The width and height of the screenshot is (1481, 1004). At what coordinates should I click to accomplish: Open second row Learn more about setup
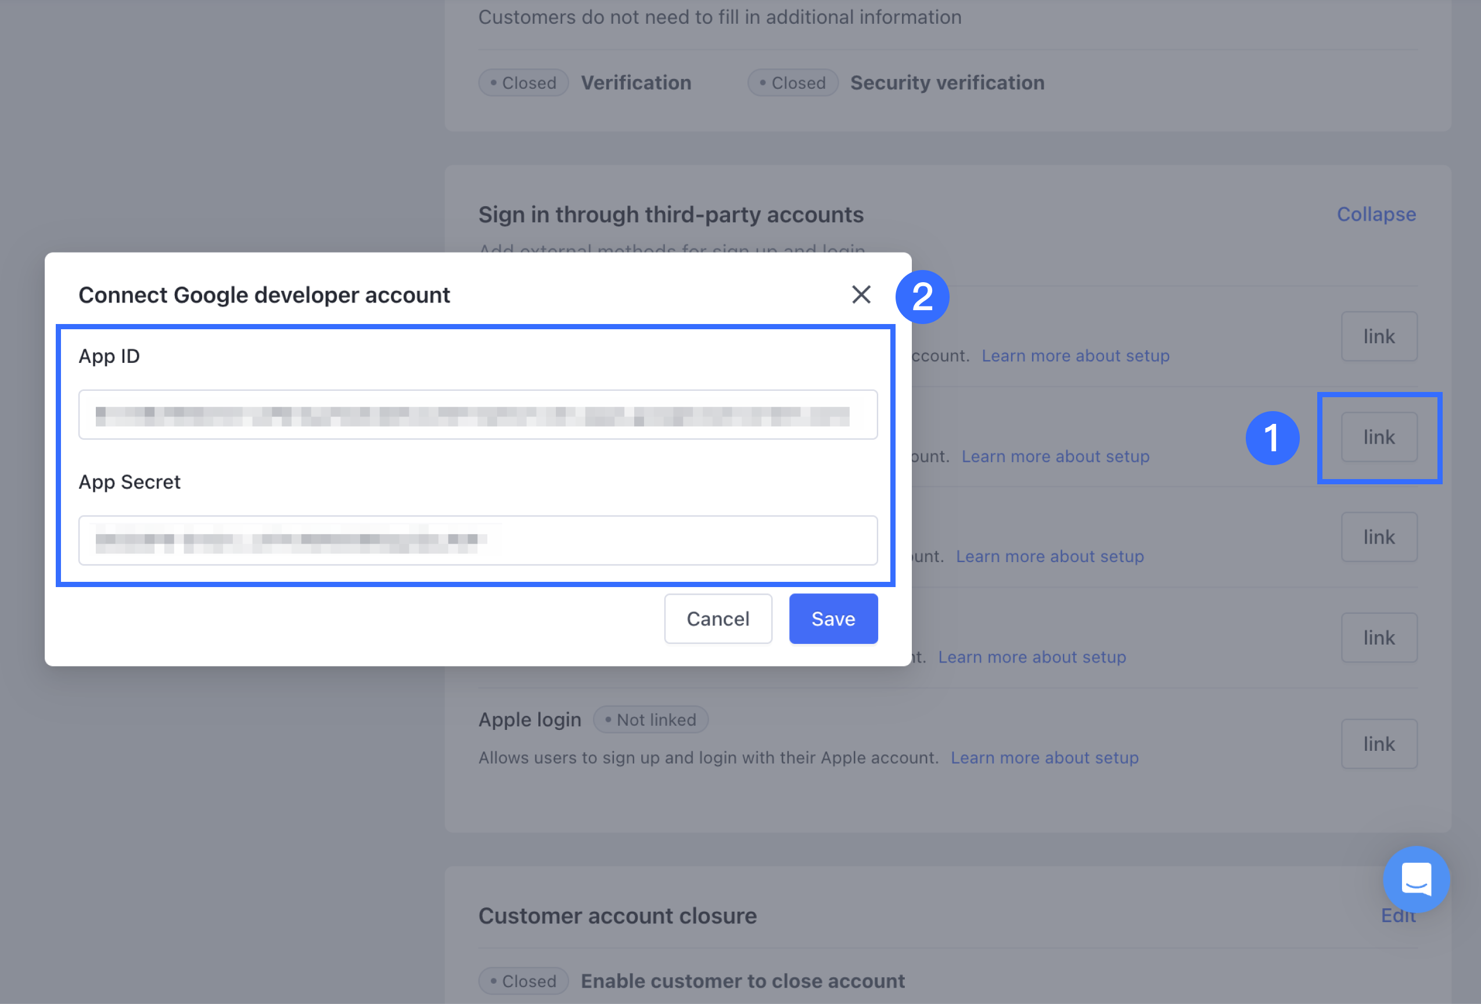pyautogui.click(x=1055, y=456)
